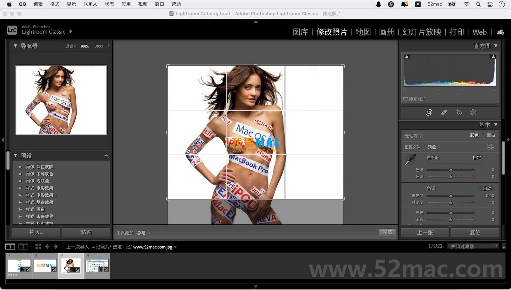This screenshot has width=511, height=290.
Task: Collapse the 预设 panel
Action: point(15,155)
